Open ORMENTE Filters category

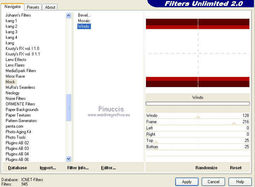[x=20, y=104]
